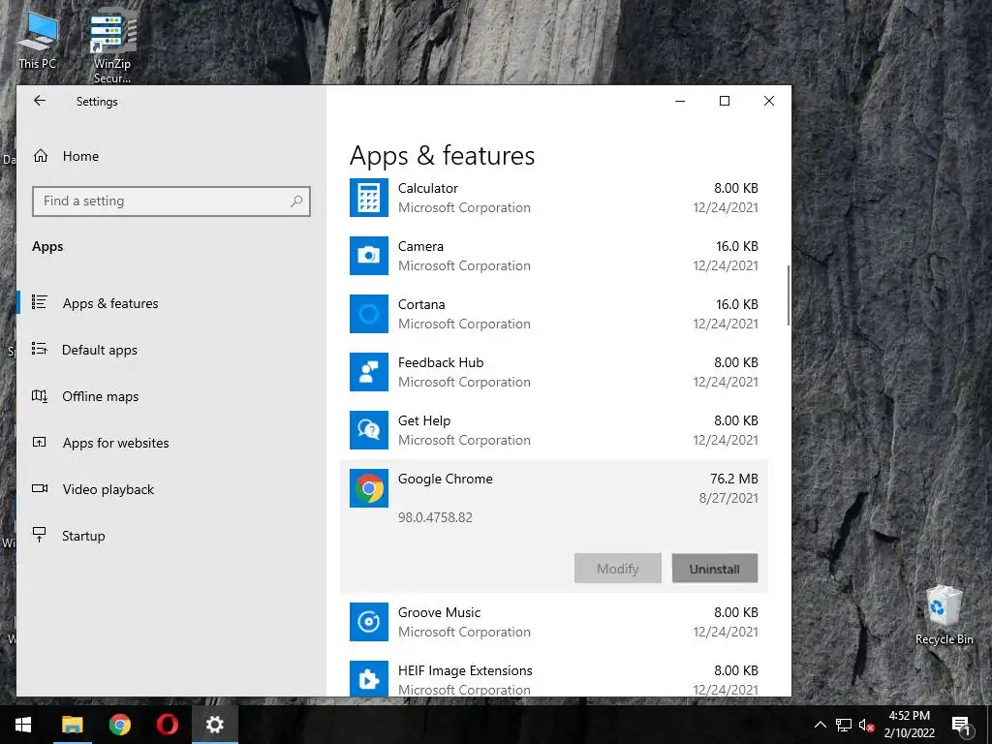This screenshot has height=744, width=992.
Task: Click Chrome version text 98.0.4758.82
Action: [x=435, y=517]
